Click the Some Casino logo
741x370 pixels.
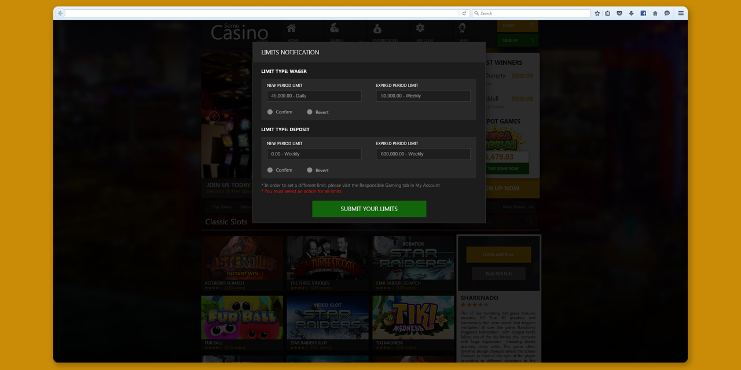[239, 31]
